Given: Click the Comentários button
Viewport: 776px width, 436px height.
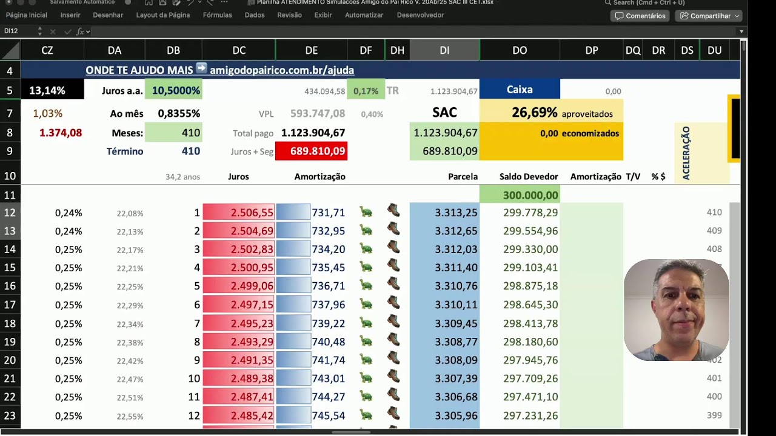Looking at the screenshot, I should pos(640,16).
